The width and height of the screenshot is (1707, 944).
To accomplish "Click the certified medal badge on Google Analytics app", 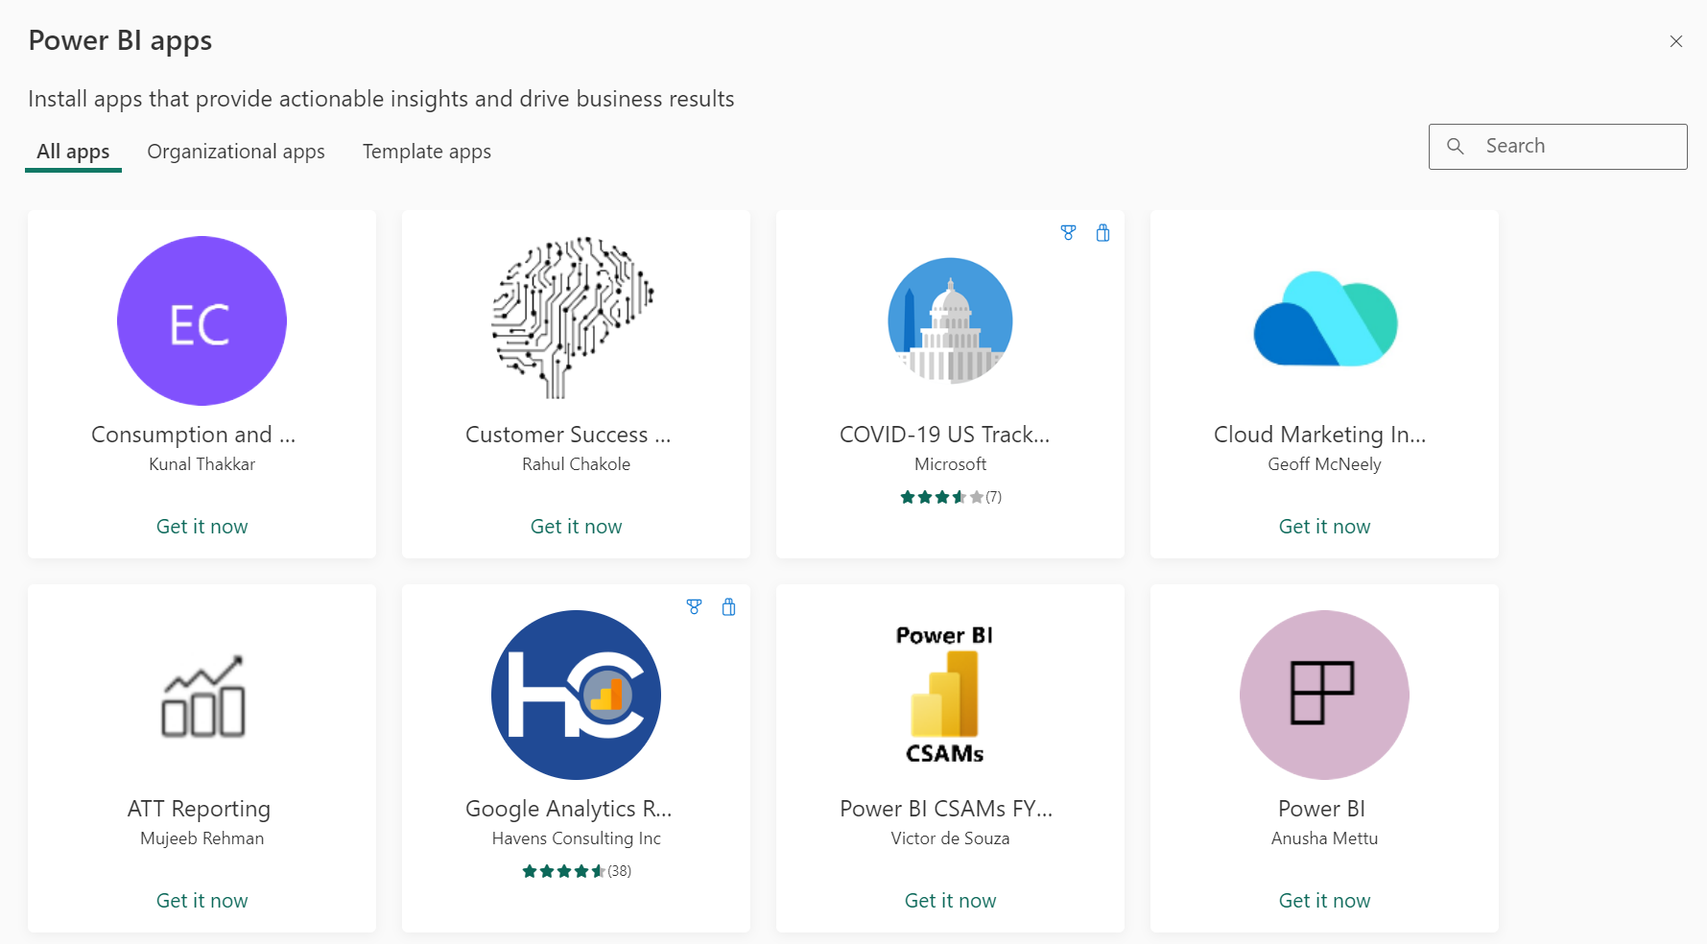I will tap(694, 606).
